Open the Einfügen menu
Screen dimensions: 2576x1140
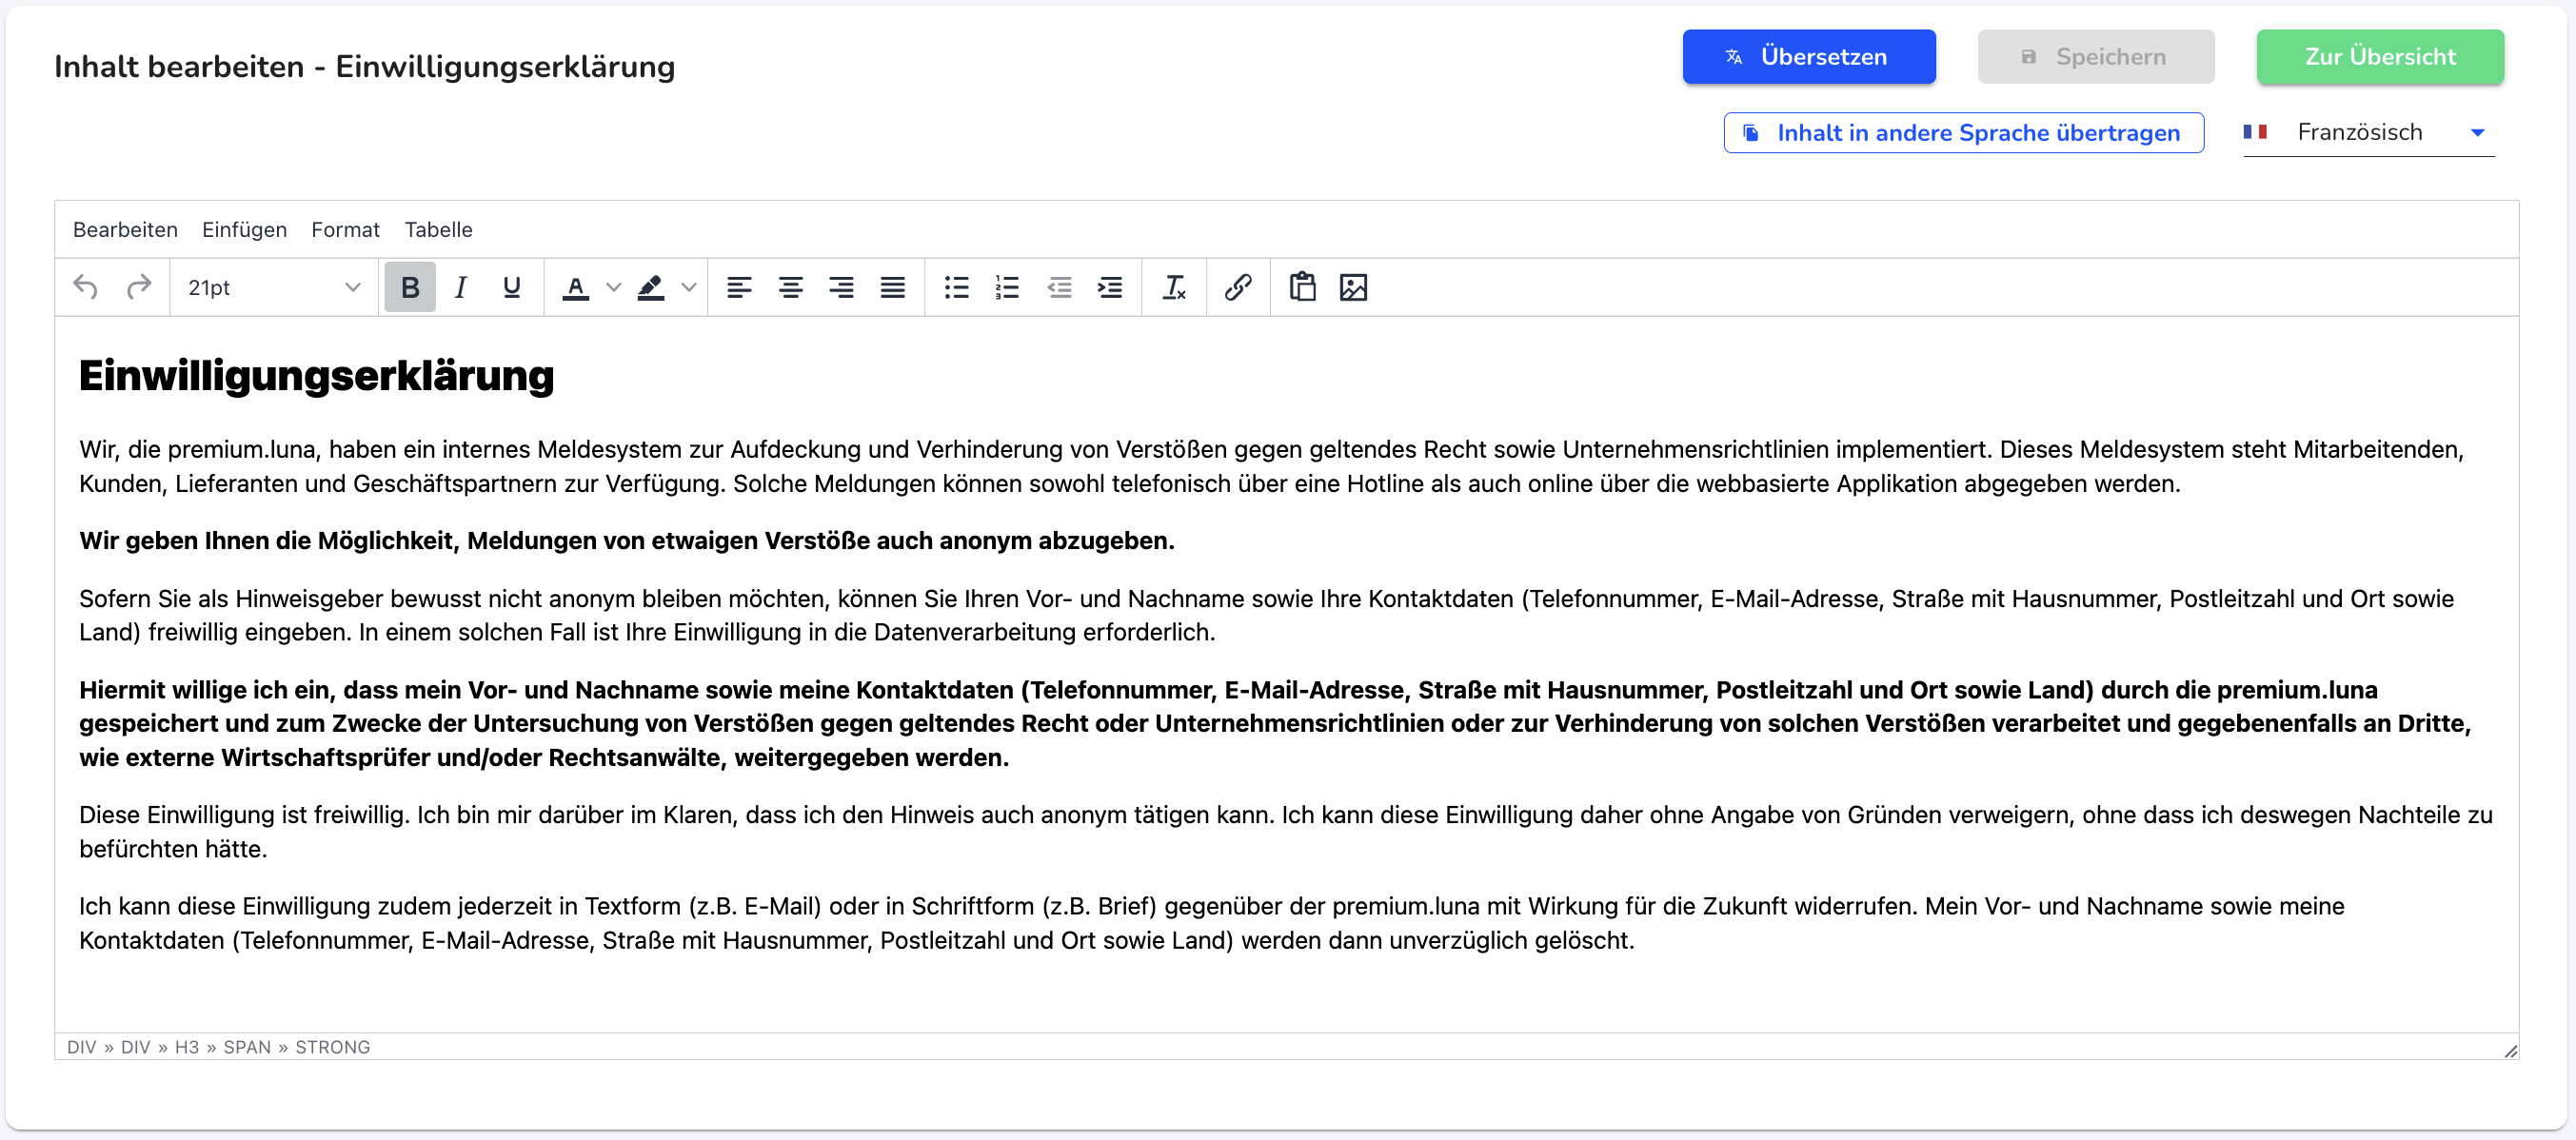click(244, 230)
